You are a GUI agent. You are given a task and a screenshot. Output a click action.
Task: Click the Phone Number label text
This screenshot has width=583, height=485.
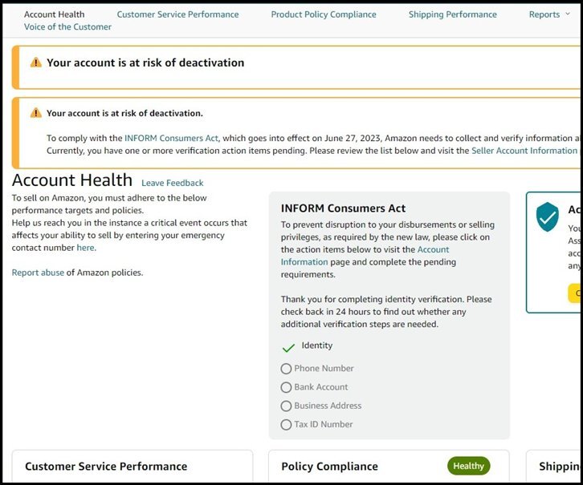324,369
